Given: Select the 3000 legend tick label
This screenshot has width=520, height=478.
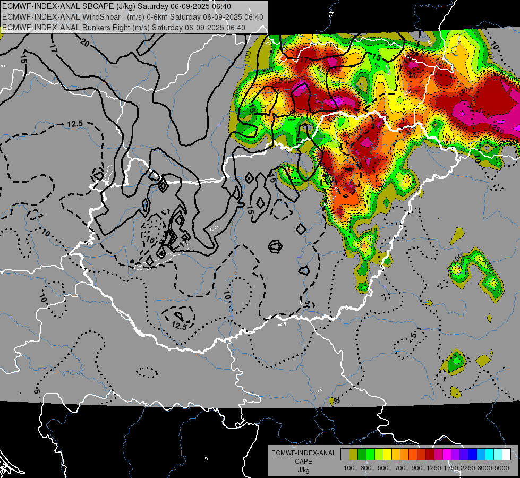Looking at the screenshot, I should pos(485,468).
